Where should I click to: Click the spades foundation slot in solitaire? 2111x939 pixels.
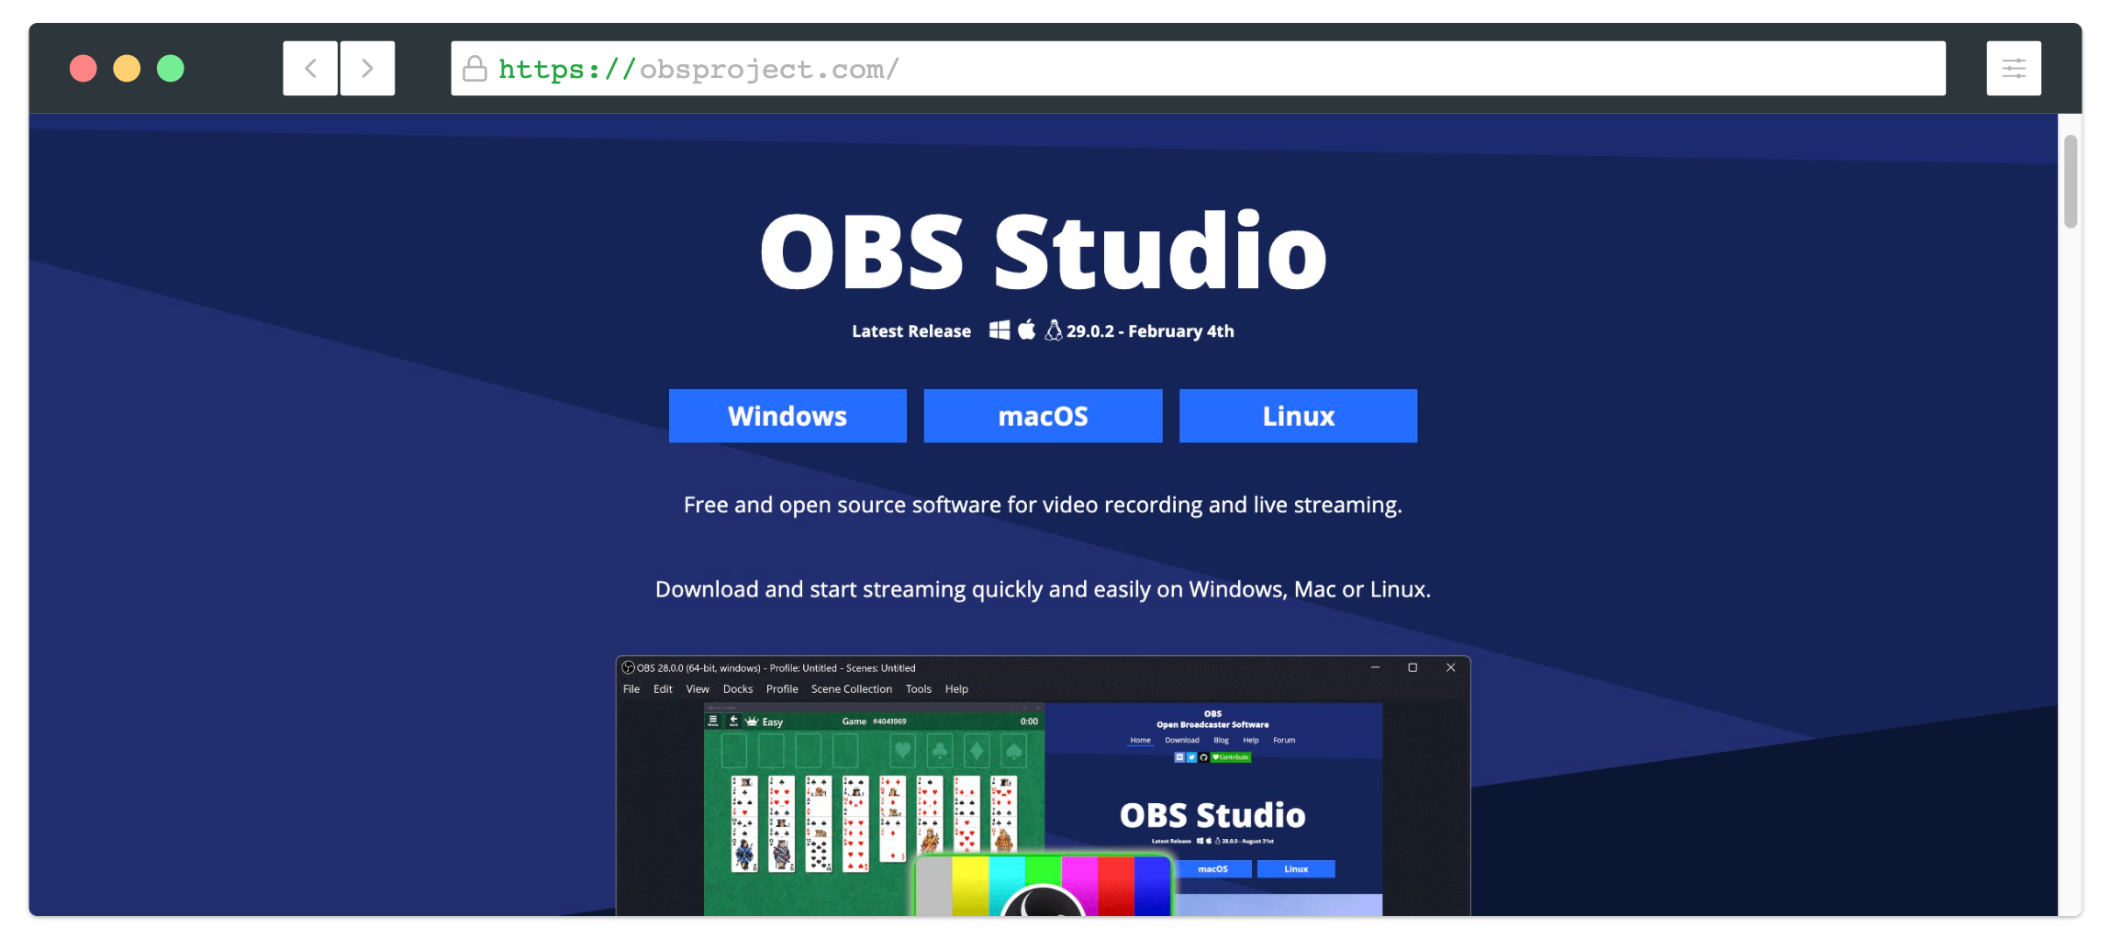tap(1013, 752)
